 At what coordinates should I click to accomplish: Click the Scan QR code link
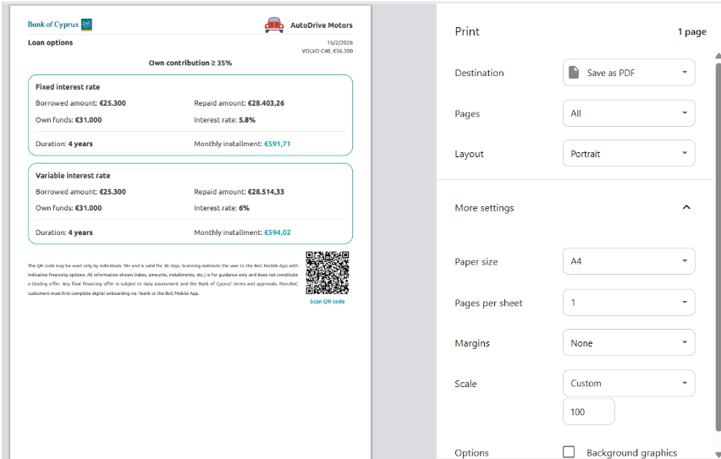pyautogui.click(x=327, y=302)
